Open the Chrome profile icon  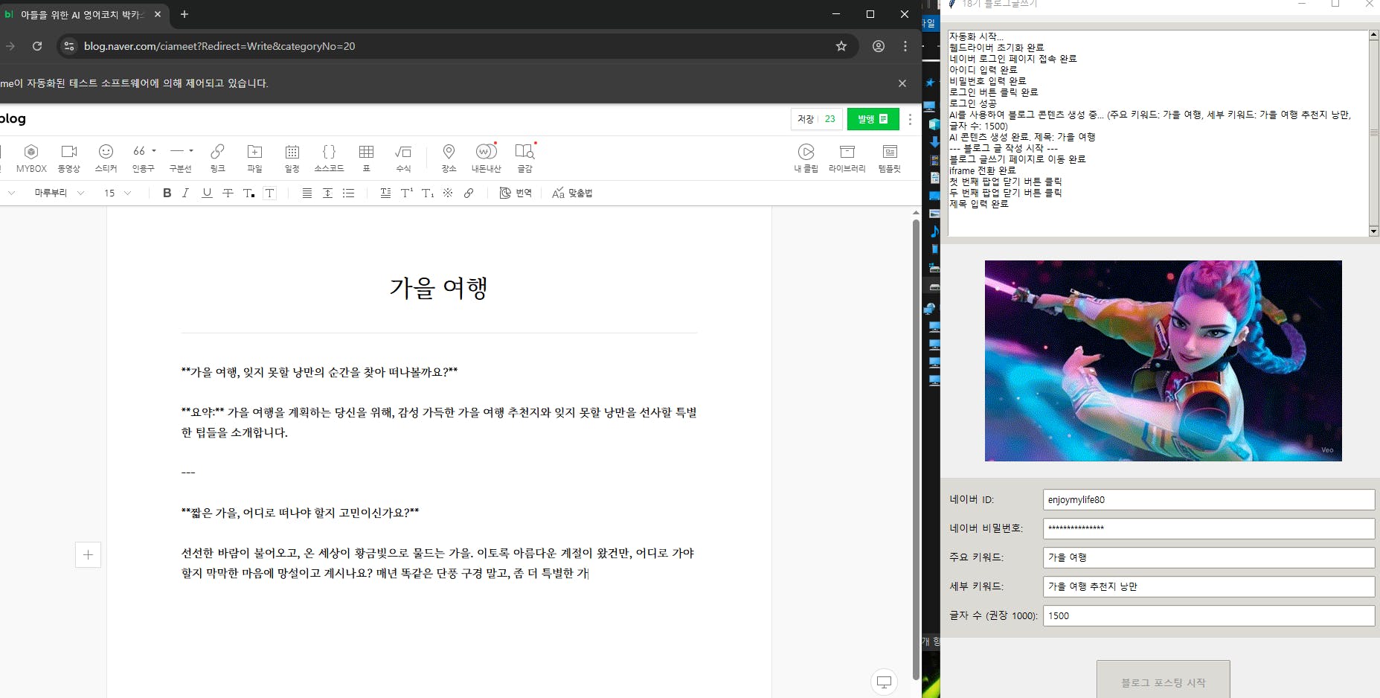point(879,46)
